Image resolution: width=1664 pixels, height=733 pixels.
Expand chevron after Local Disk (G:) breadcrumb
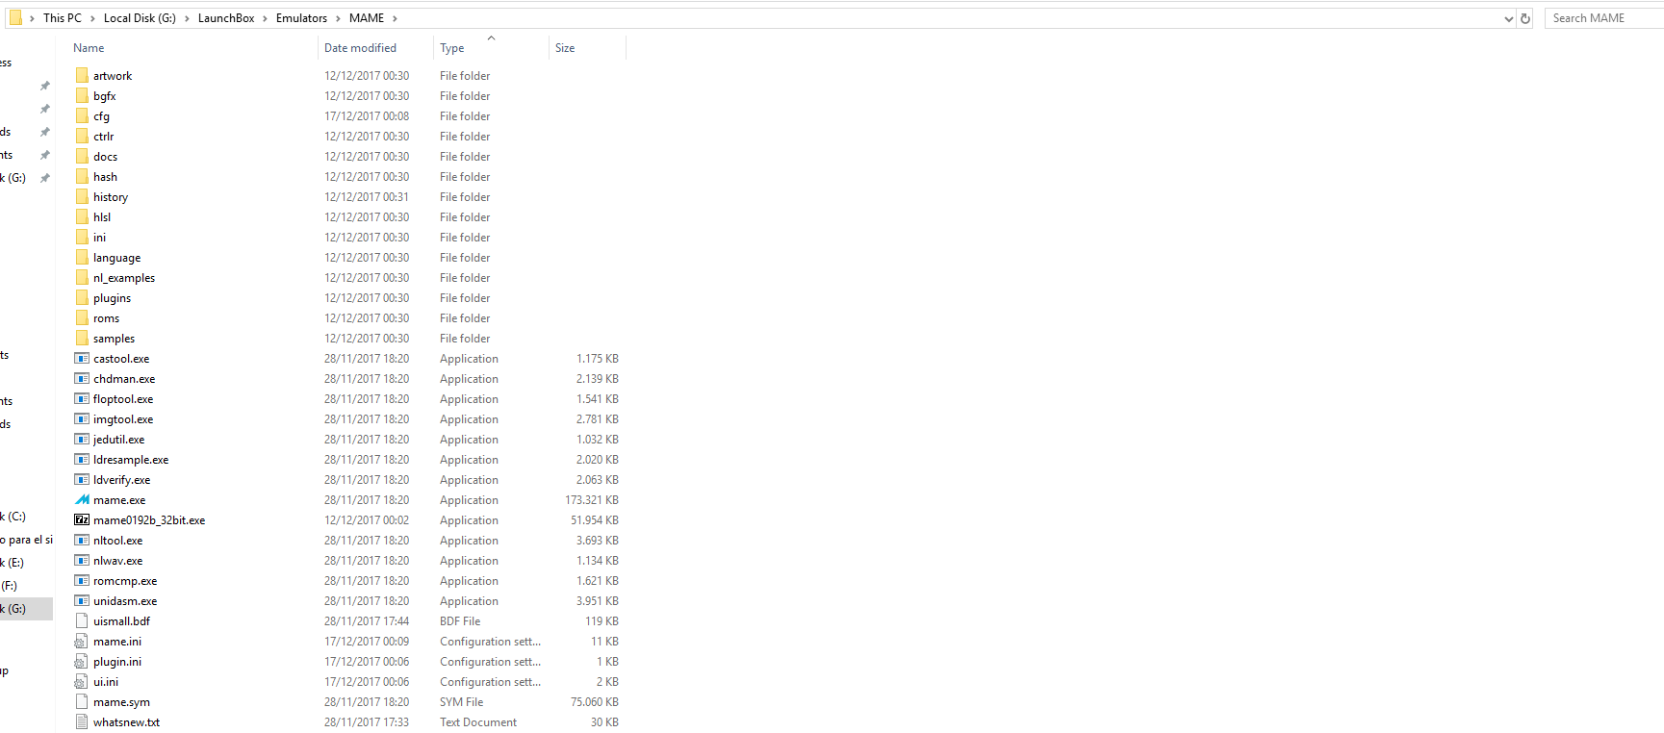pos(187,18)
